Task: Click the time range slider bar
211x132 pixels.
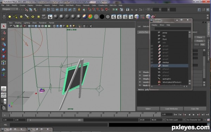Action: tap(55, 120)
